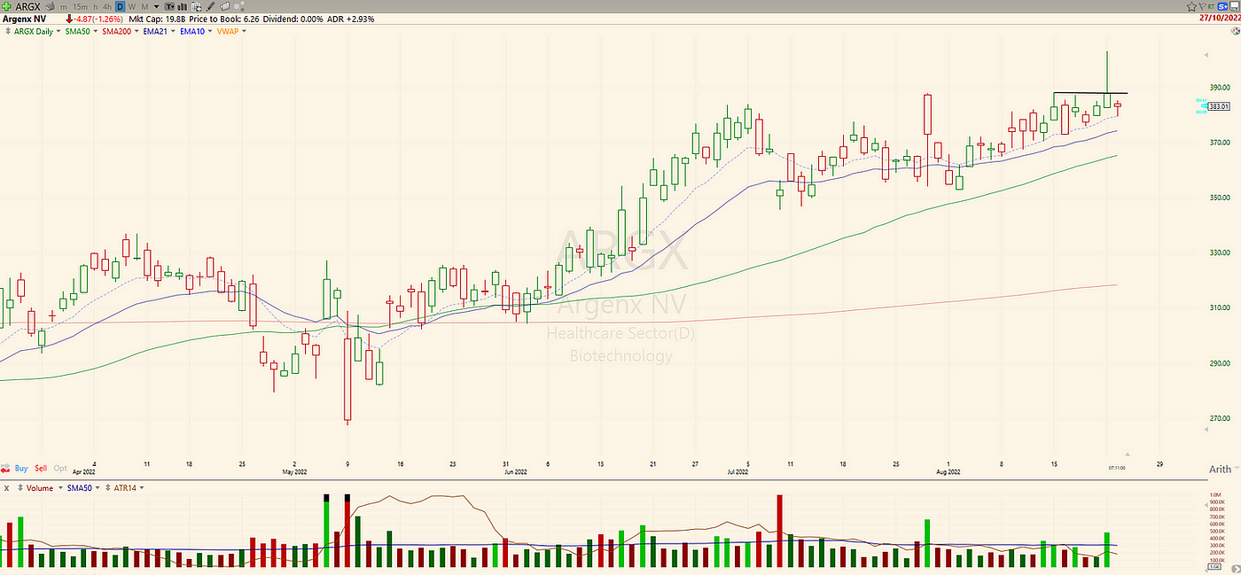
Task: Select the pencil drawing tool icon
Action: click(x=210, y=7)
